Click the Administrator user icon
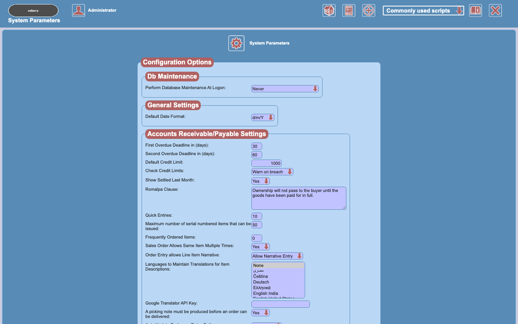Viewport: 518px width, 324px height. pos(79,11)
